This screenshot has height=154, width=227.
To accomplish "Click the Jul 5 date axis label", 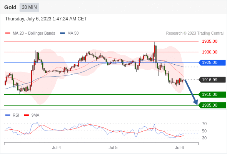I will click(113, 147).
